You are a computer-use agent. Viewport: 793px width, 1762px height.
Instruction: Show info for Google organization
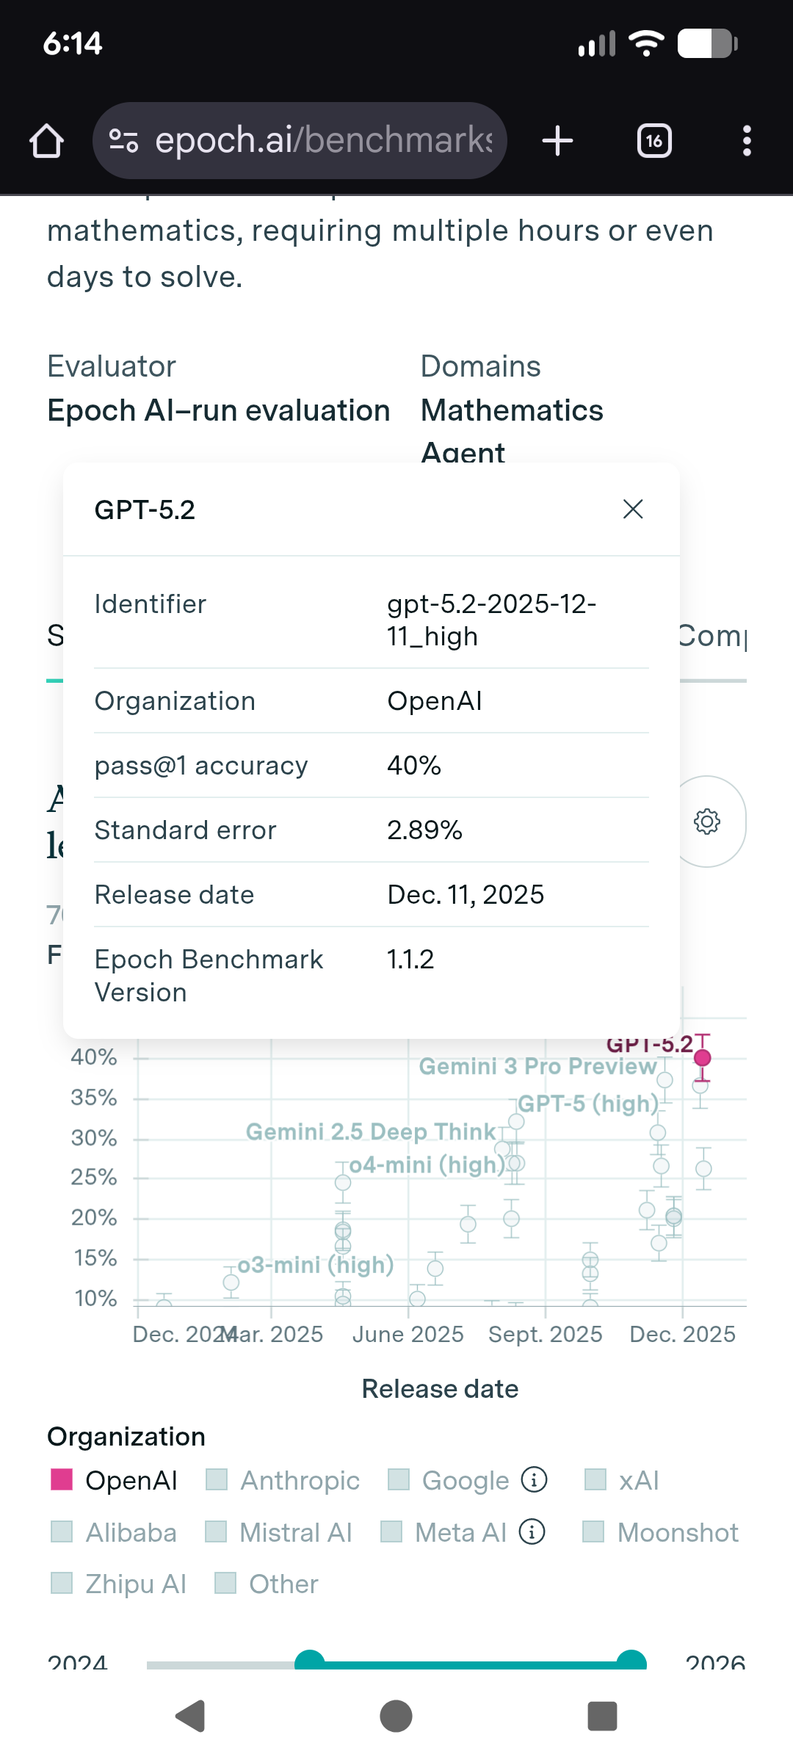pyautogui.click(x=534, y=1480)
